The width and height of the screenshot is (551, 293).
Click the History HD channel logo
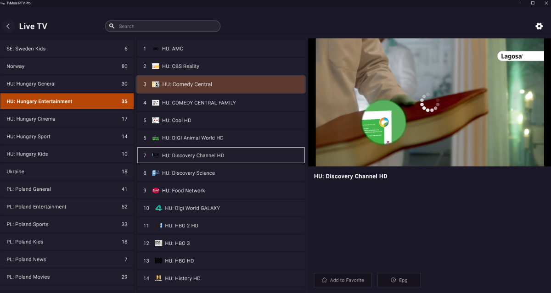[158, 278]
